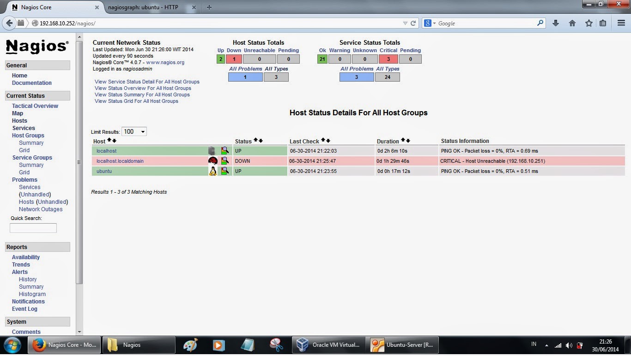This screenshot has width=631, height=356.
Task: Click the server icon in localhost row
Action: [x=212, y=151]
